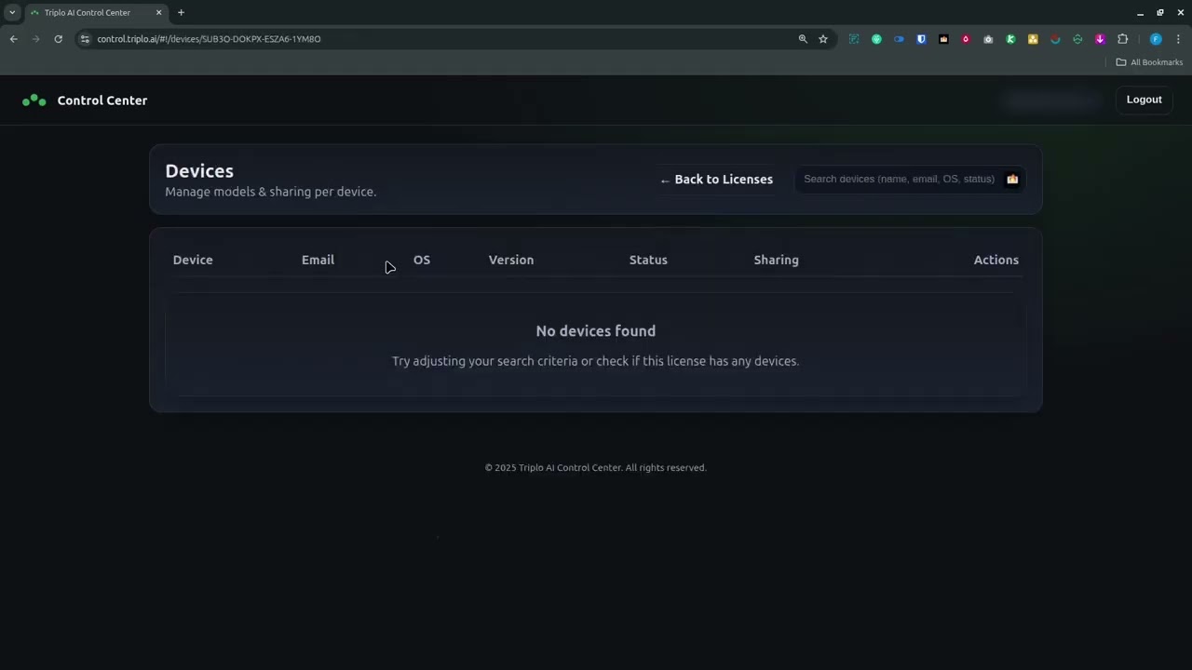
Task: Click the orange icon inside the device search field
Action: [1012, 179]
